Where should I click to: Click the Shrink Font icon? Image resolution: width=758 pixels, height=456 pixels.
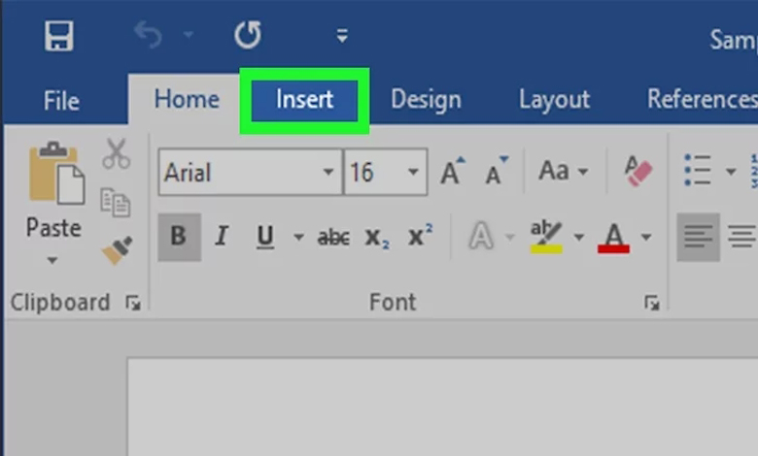(x=497, y=172)
